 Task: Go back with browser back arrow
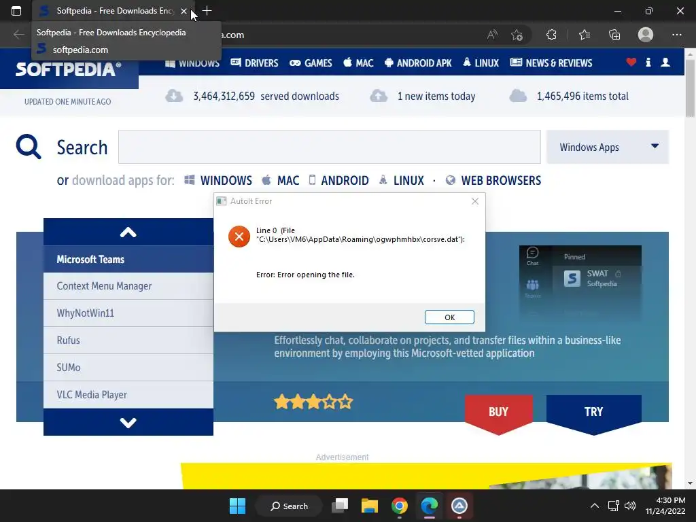18,35
